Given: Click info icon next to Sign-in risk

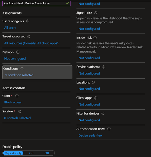Looking at the screenshot, I should point(96,13).
